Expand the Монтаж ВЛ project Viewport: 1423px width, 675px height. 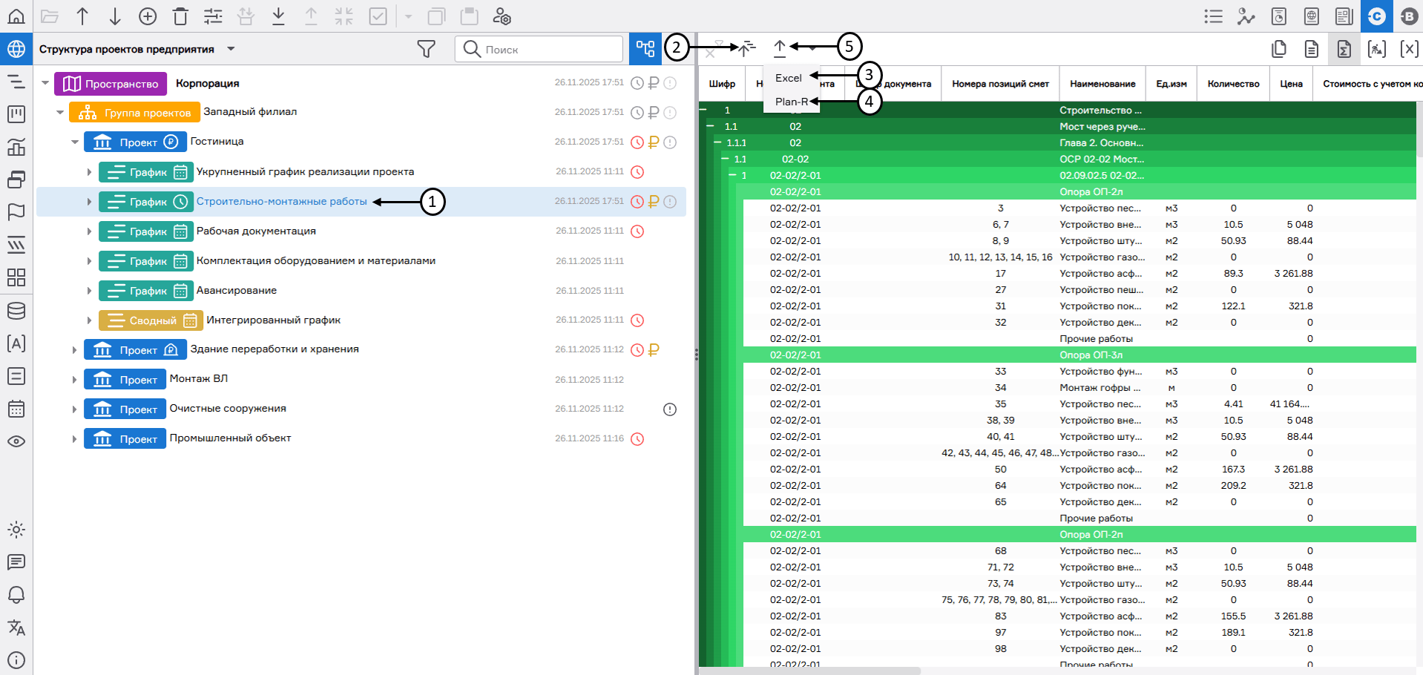[x=74, y=380]
